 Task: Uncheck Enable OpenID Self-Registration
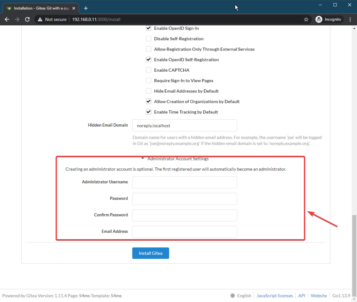coord(149,59)
